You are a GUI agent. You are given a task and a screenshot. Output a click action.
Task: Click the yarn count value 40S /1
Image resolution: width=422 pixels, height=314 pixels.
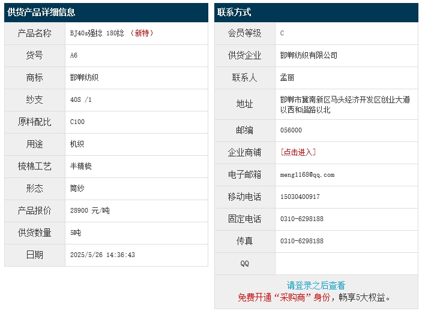[x=81, y=99]
